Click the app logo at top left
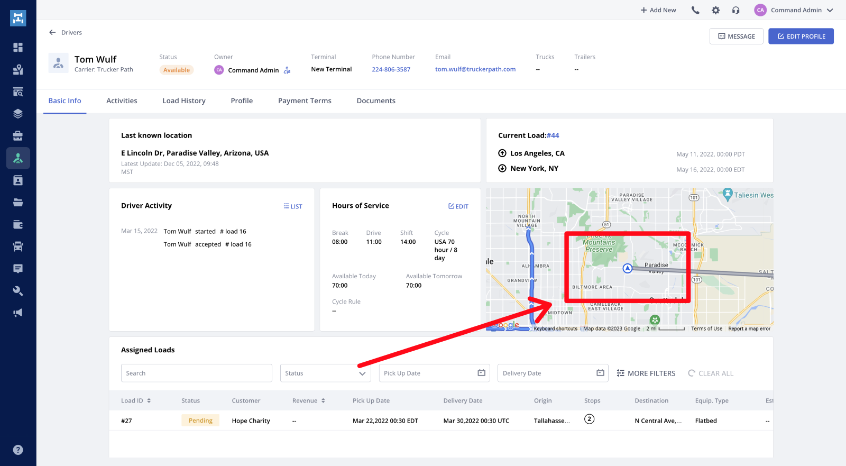Viewport: 846px width, 466px height. [18, 18]
